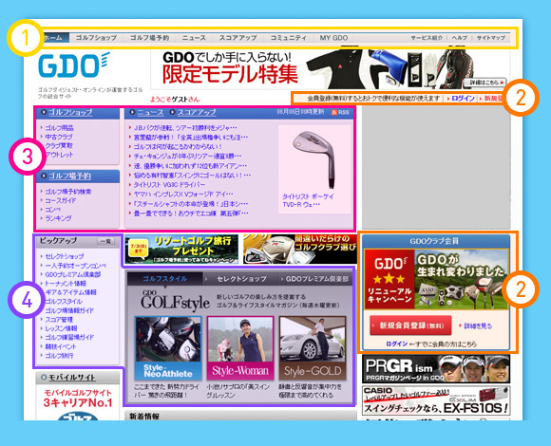Click the ログイン link in header bar
Image resolution: width=551 pixels, height=446 pixels.
[464, 99]
